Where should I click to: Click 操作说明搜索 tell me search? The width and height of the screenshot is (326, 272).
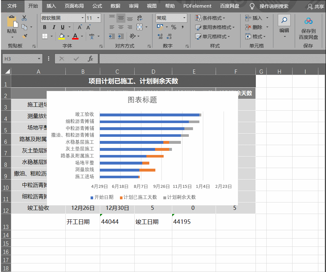pos(274,6)
